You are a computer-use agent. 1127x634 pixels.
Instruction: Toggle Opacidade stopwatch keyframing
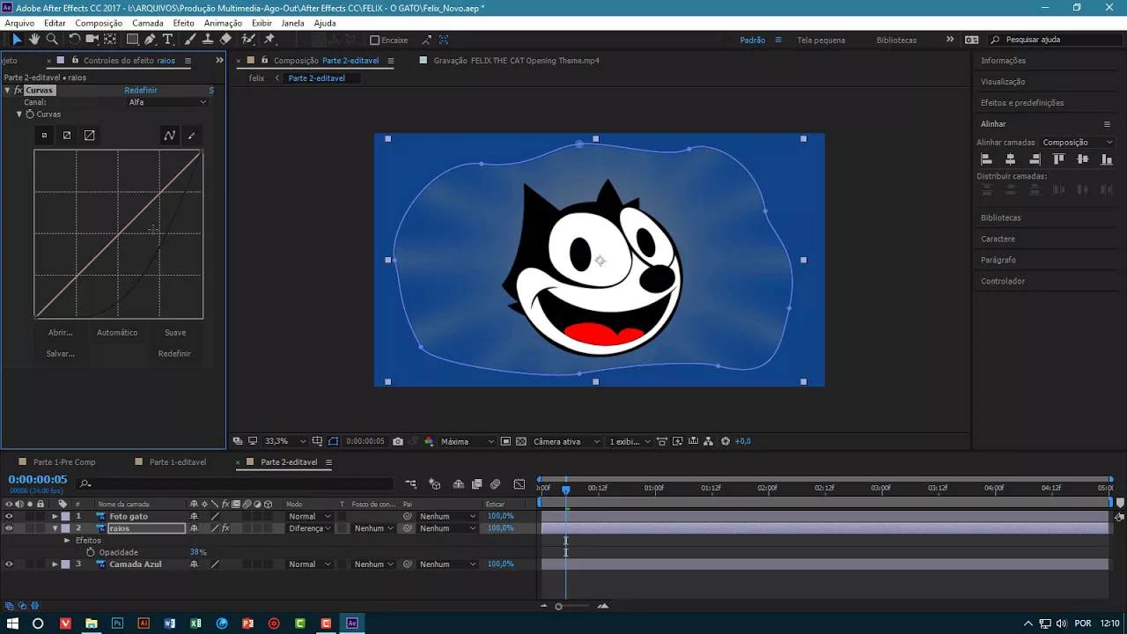90,552
